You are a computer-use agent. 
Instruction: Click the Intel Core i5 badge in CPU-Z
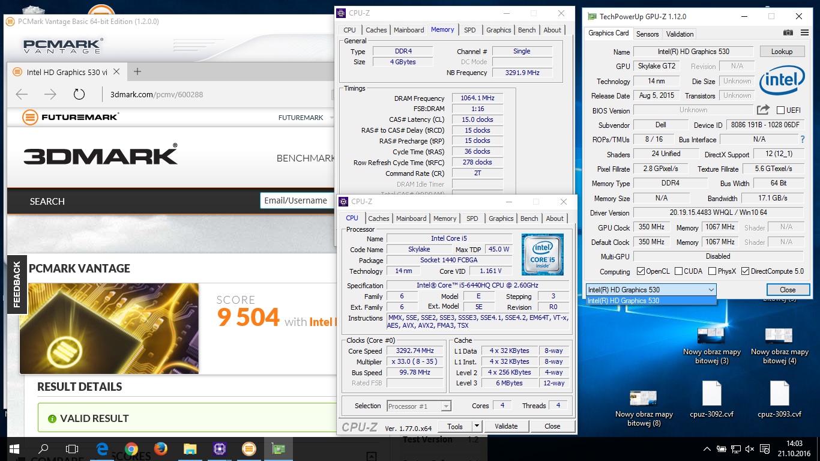point(542,254)
